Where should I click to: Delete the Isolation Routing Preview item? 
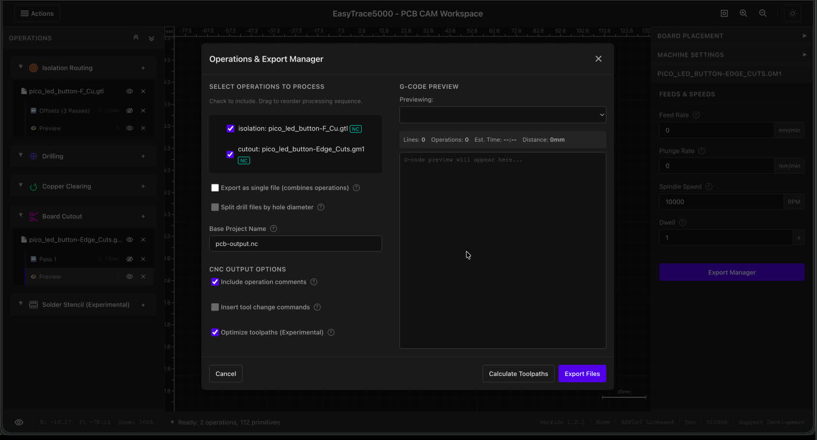[143, 128]
